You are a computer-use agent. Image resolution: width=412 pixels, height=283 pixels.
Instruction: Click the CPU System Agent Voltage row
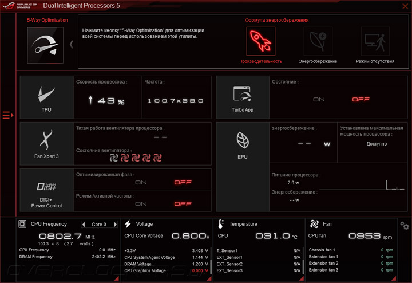click(x=166, y=257)
